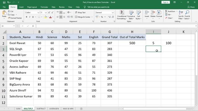198x111 pixels.
Task: Click the Sign in button
Action: pyautogui.click(x=166, y=2)
